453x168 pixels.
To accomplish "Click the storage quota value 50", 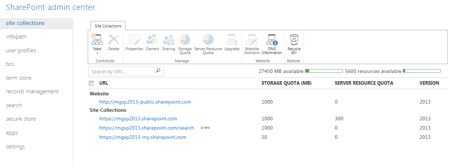I will [x=264, y=137].
